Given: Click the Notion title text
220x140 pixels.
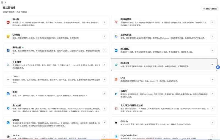Looking at the screenshot, I should (16, 135).
